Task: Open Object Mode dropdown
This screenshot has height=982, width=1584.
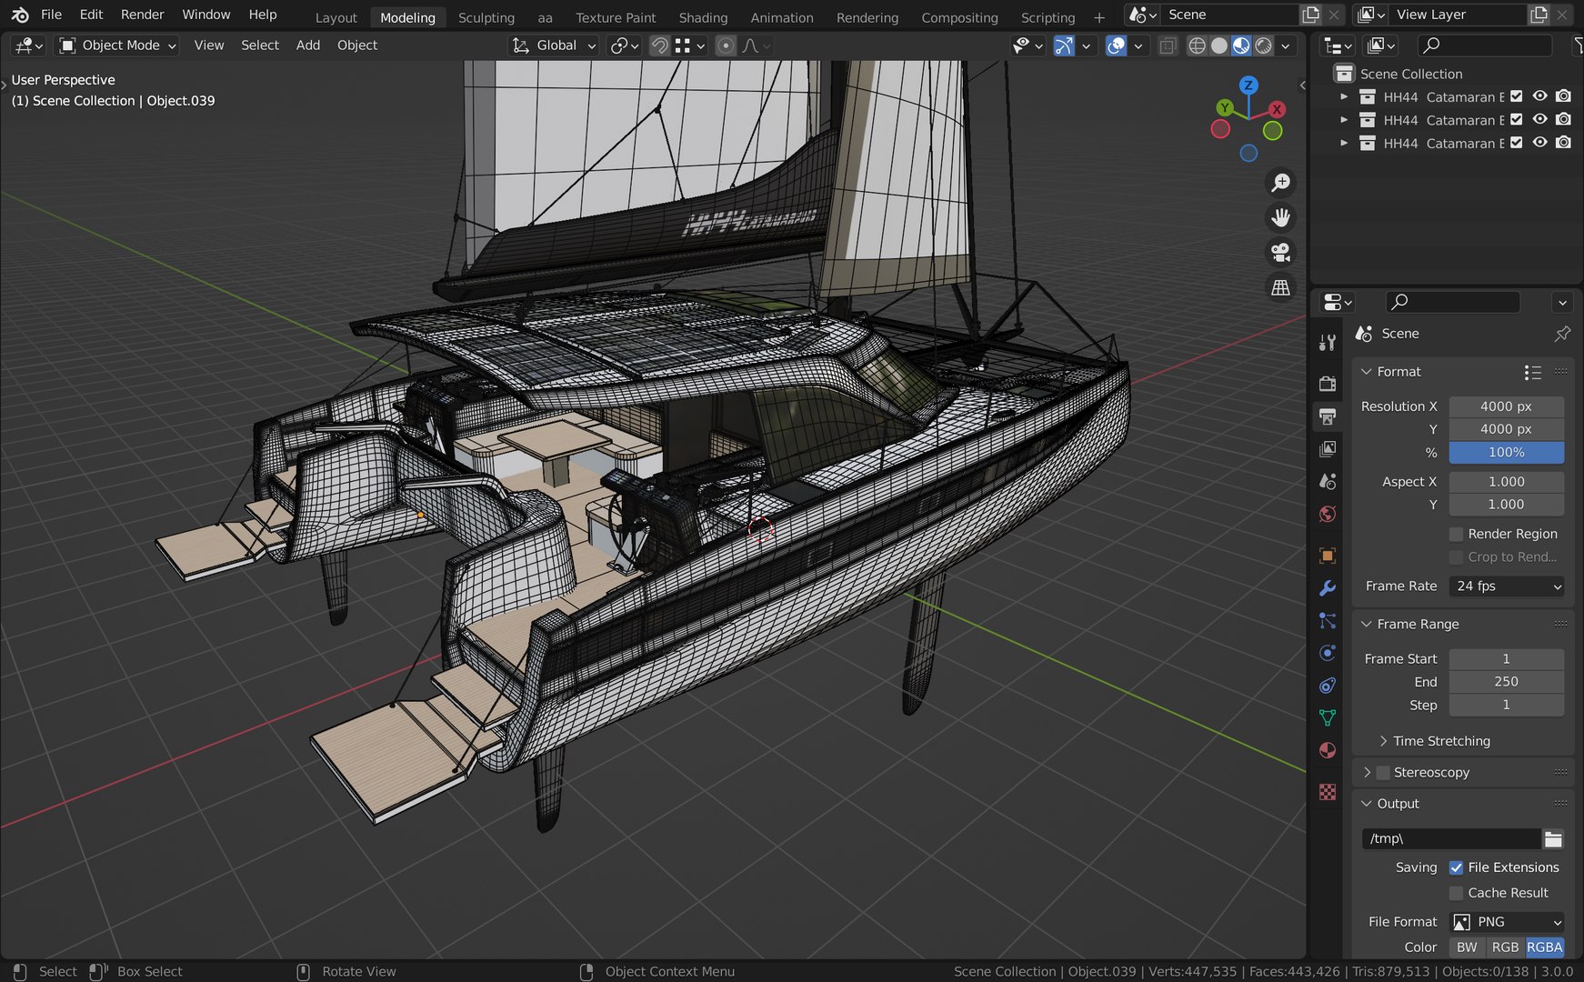Action: [117, 45]
